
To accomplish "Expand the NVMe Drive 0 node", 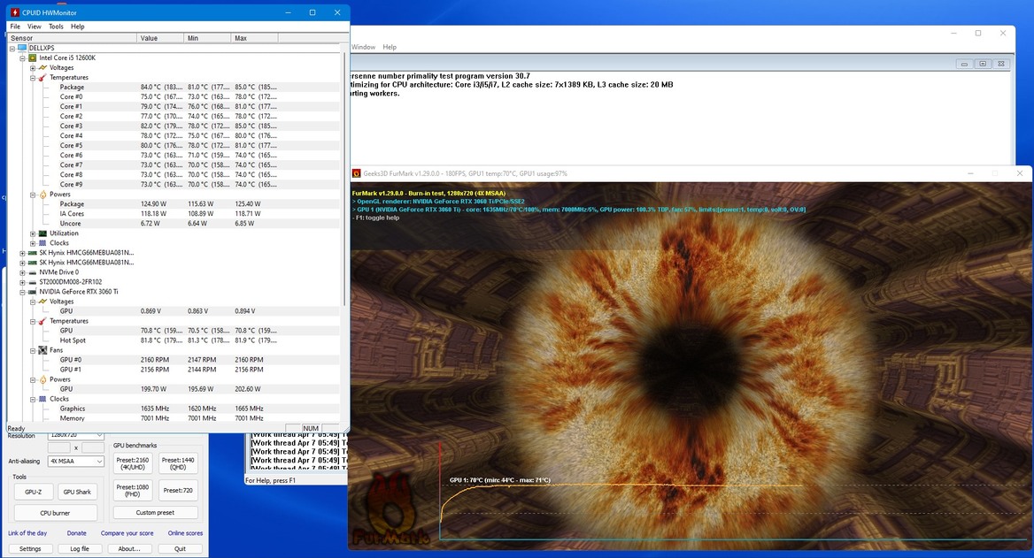I will click(x=22, y=272).
